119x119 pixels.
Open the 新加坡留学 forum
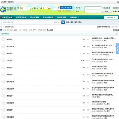pos(10,103)
